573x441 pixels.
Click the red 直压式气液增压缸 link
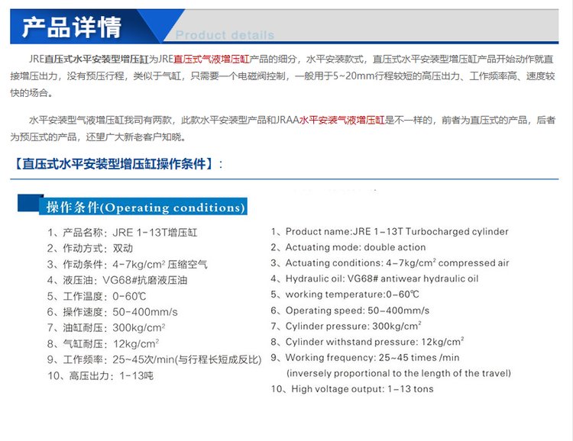point(212,59)
